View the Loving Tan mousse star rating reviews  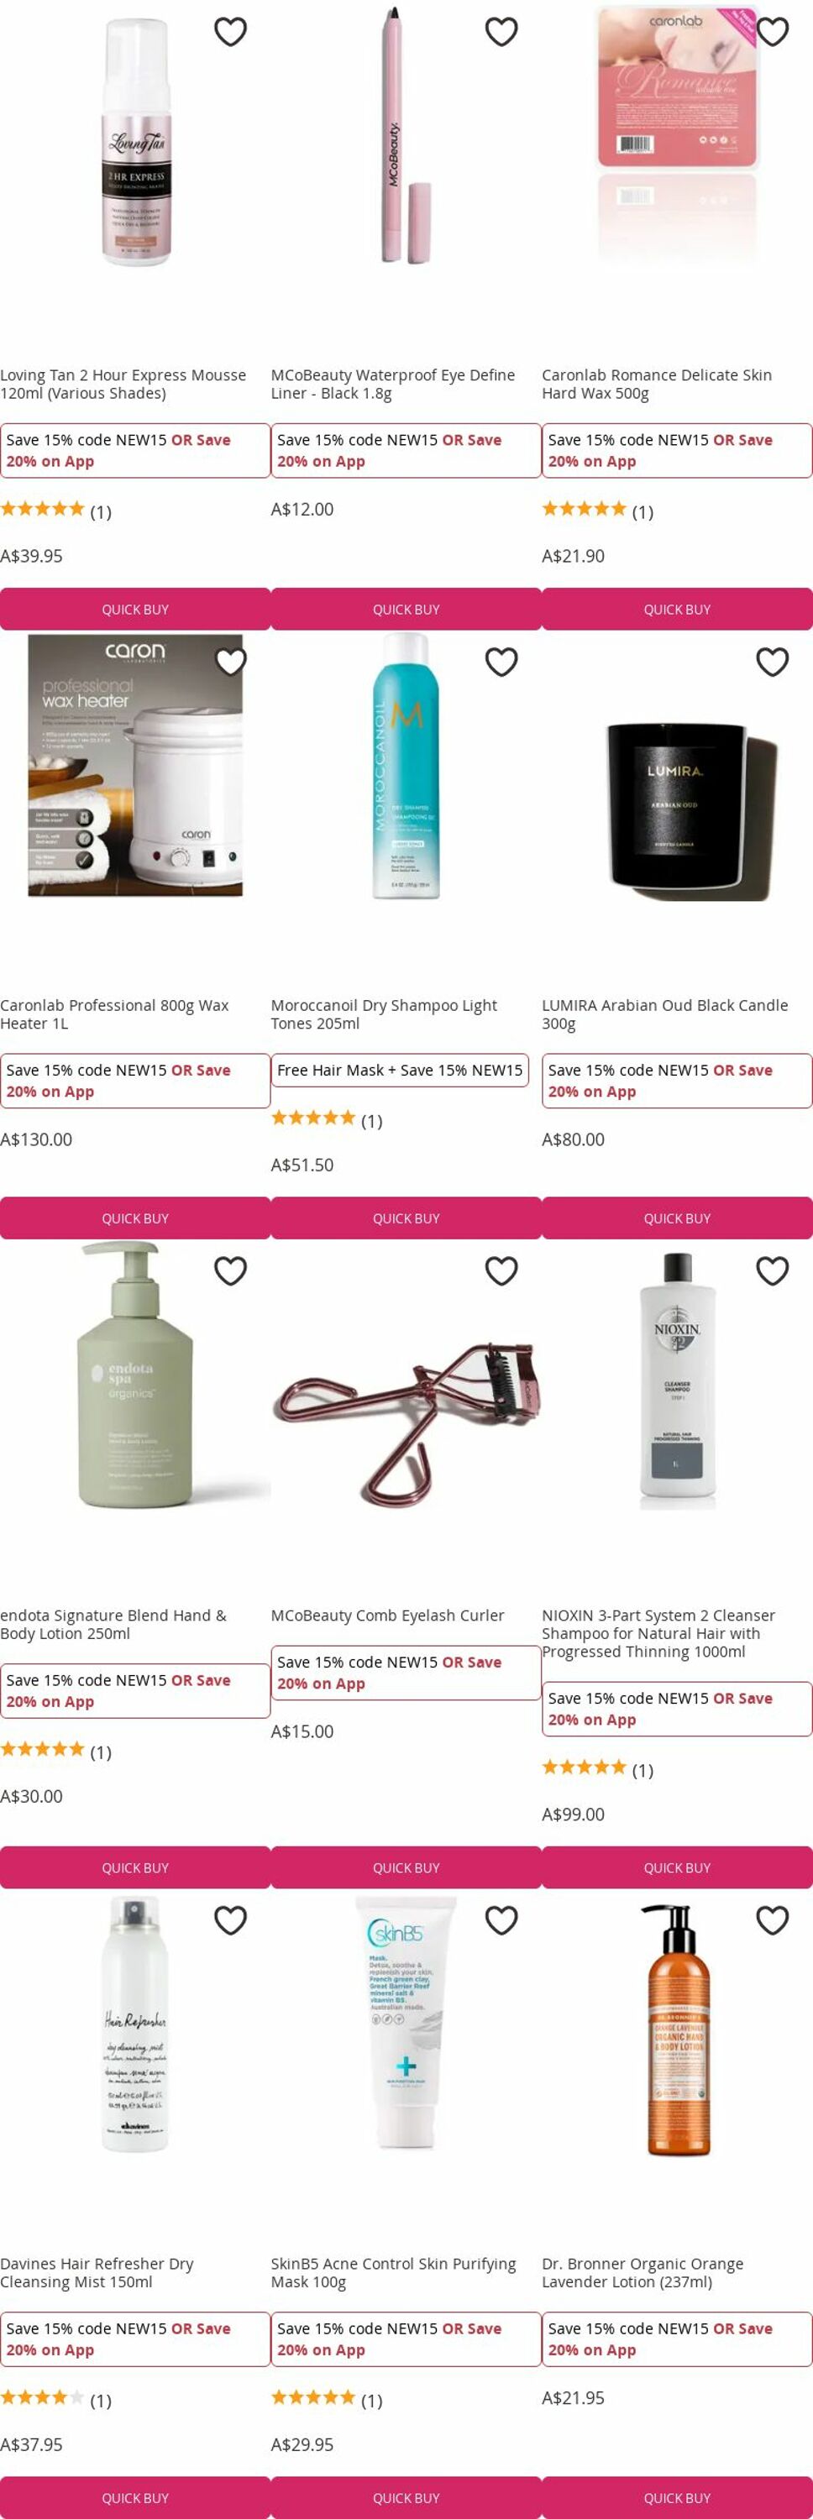click(x=55, y=511)
